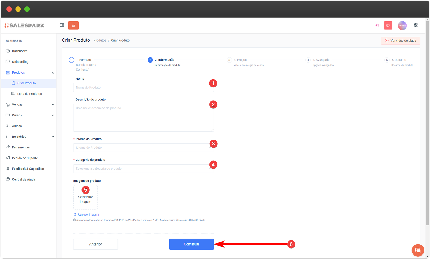Open the settings gear icon
430x259 pixels.
click(416, 25)
